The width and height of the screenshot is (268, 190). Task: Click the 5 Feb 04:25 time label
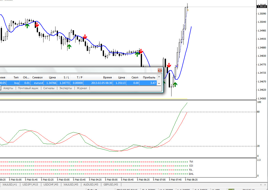[x=95, y=180]
